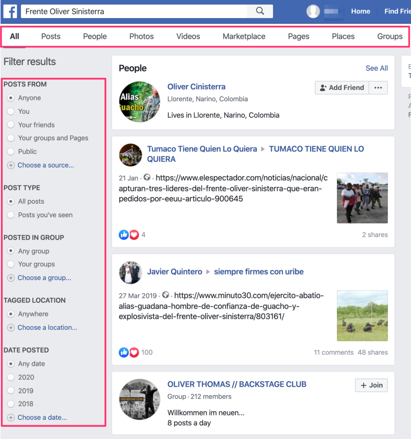The width and height of the screenshot is (411, 439).
Task: Switch to the All tab
Action: click(15, 36)
